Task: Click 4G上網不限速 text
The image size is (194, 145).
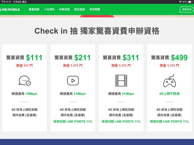Action: (169, 94)
